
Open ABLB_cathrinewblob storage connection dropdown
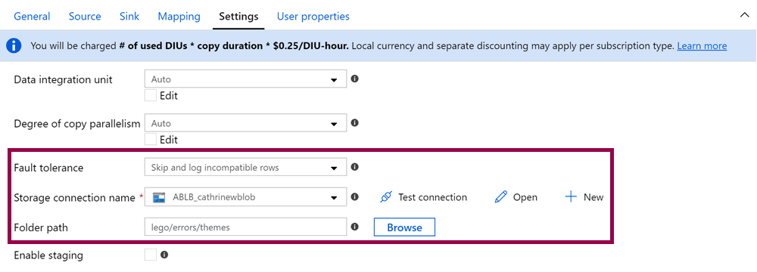245,197
